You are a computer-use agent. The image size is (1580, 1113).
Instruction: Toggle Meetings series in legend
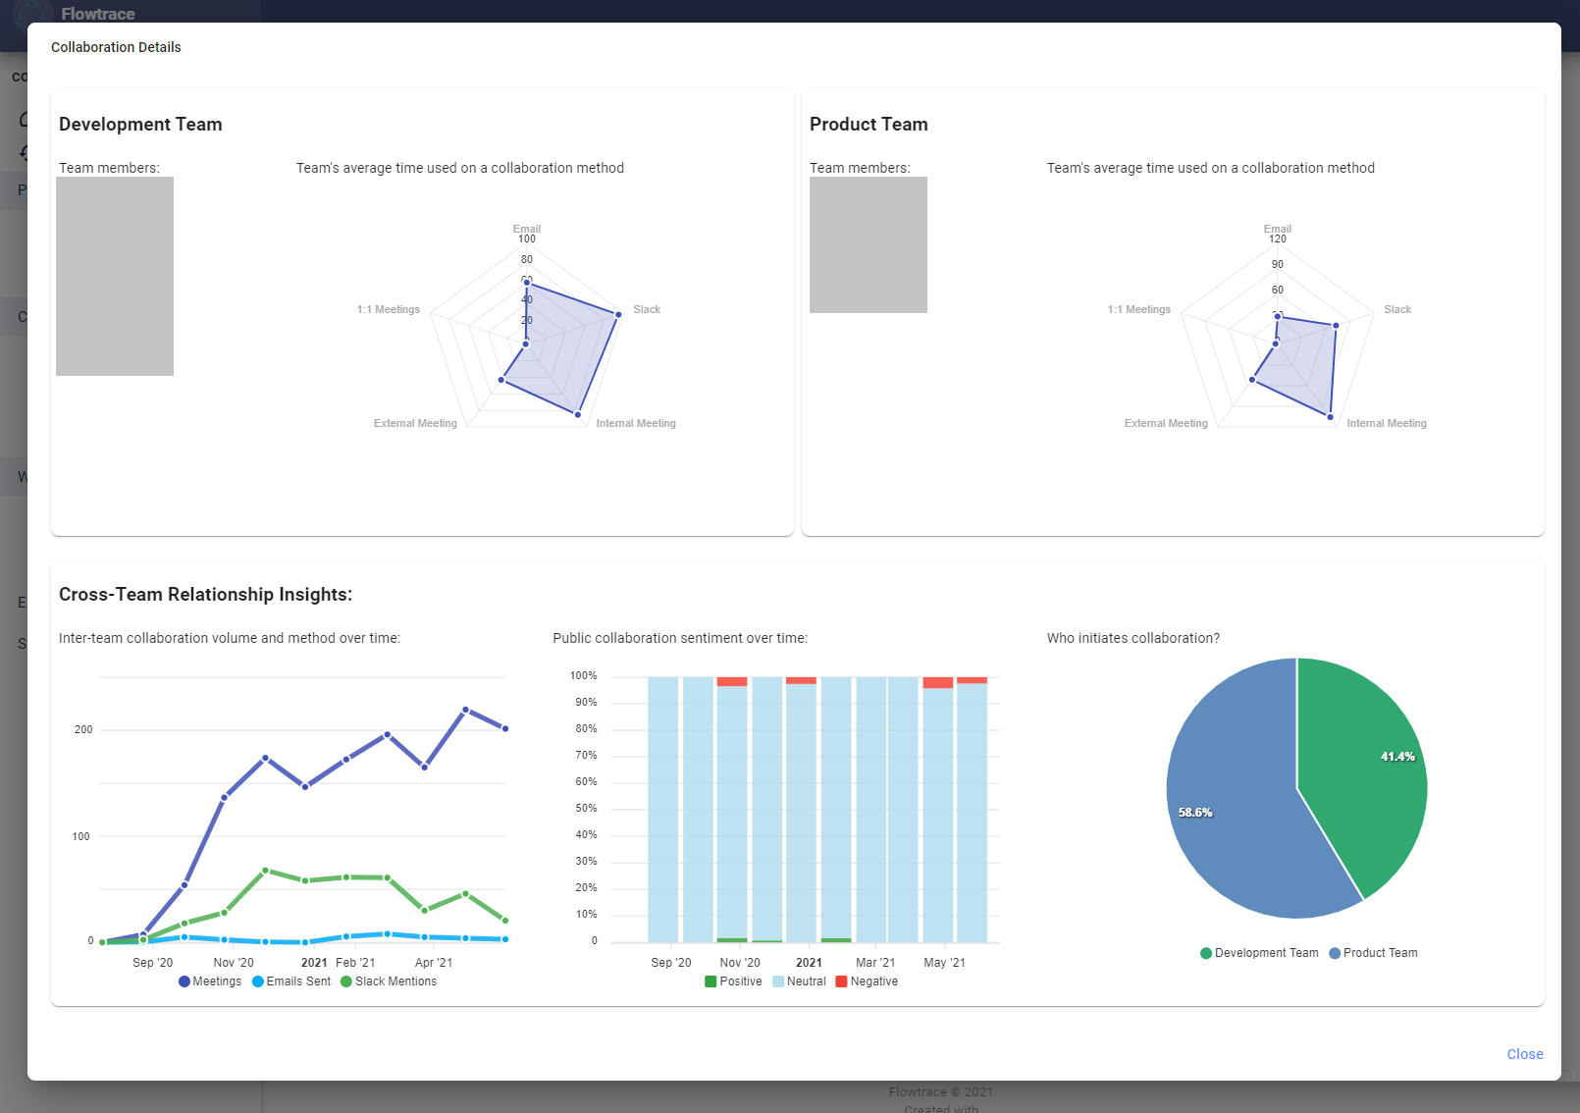(210, 981)
